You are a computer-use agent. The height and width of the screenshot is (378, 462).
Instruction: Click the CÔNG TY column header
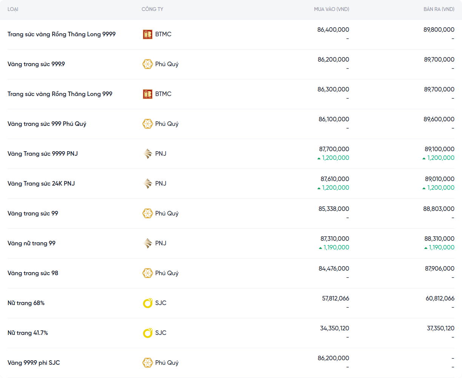[x=152, y=9]
